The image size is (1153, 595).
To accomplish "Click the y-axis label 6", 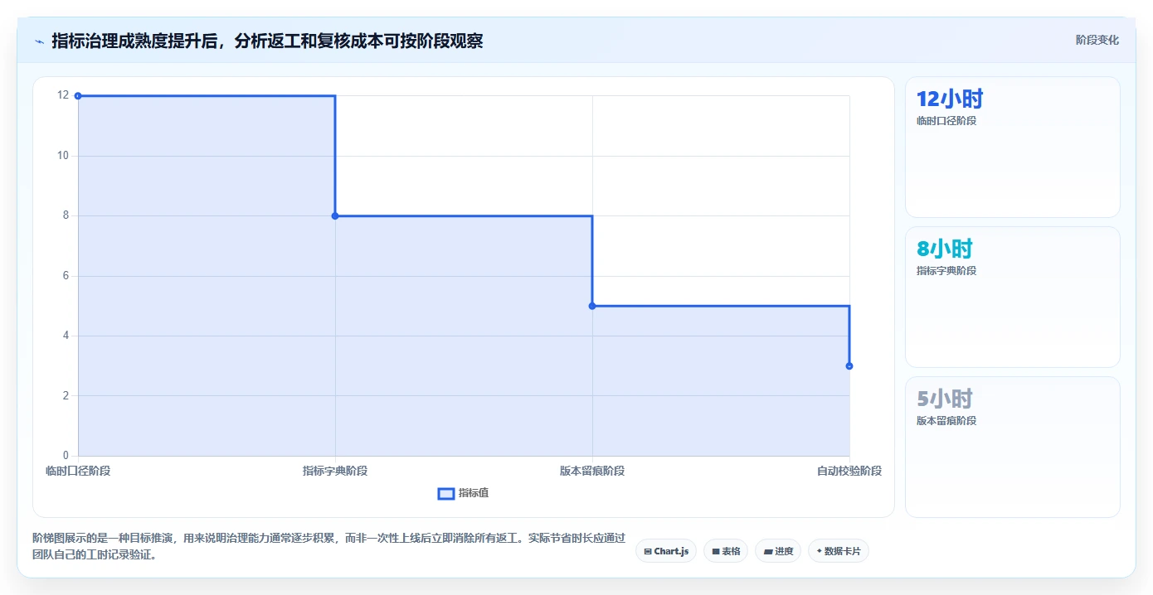I will coord(66,276).
